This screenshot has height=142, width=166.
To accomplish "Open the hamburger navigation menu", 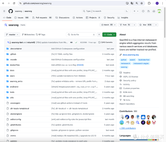I will tap(4, 11).
